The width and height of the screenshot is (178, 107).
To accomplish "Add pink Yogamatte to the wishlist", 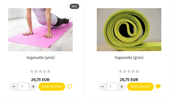I will tap(70, 87).
